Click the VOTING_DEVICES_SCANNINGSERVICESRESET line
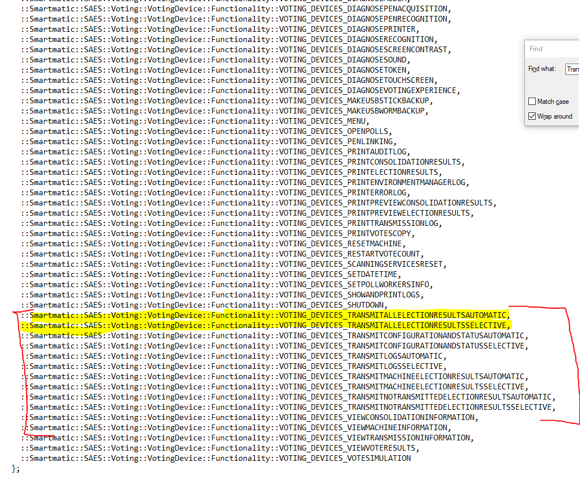 tap(233, 264)
